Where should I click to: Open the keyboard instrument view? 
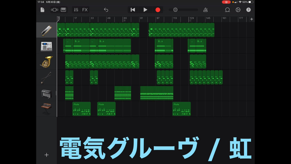[x=63, y=10]
